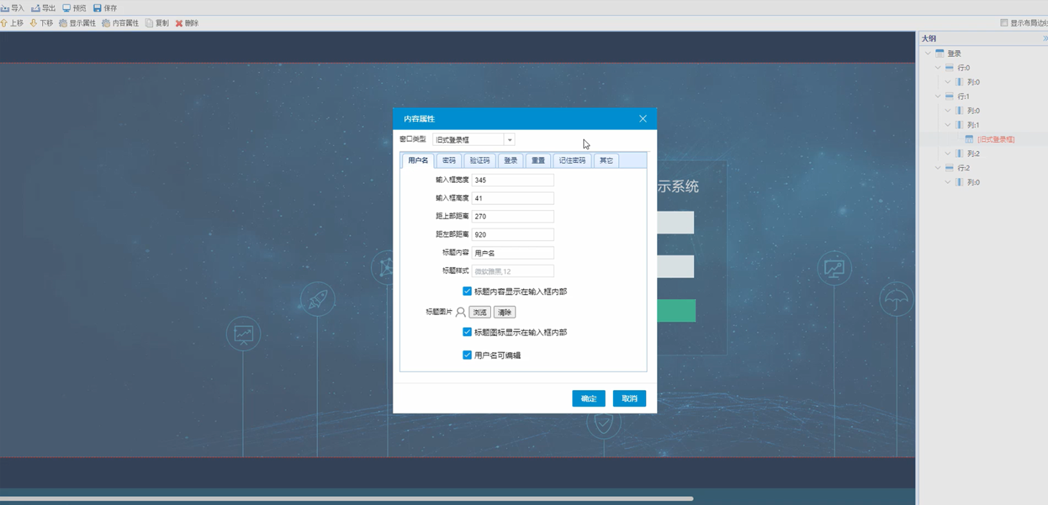1048x505 pixels.
Task: Click the 下移 (Move down) arrow icon
Action: pos(33,23)
